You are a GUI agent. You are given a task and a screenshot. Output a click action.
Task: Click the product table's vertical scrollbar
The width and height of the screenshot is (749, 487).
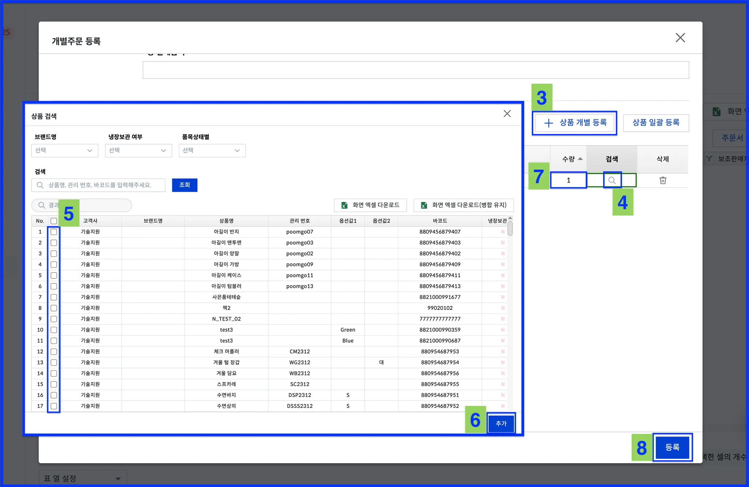click(510, 229)
